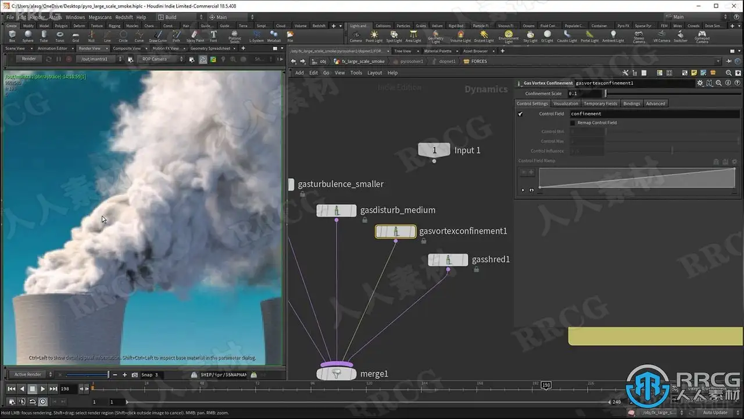
Task: Open the Megascans menu
Action: coord(101,17)
